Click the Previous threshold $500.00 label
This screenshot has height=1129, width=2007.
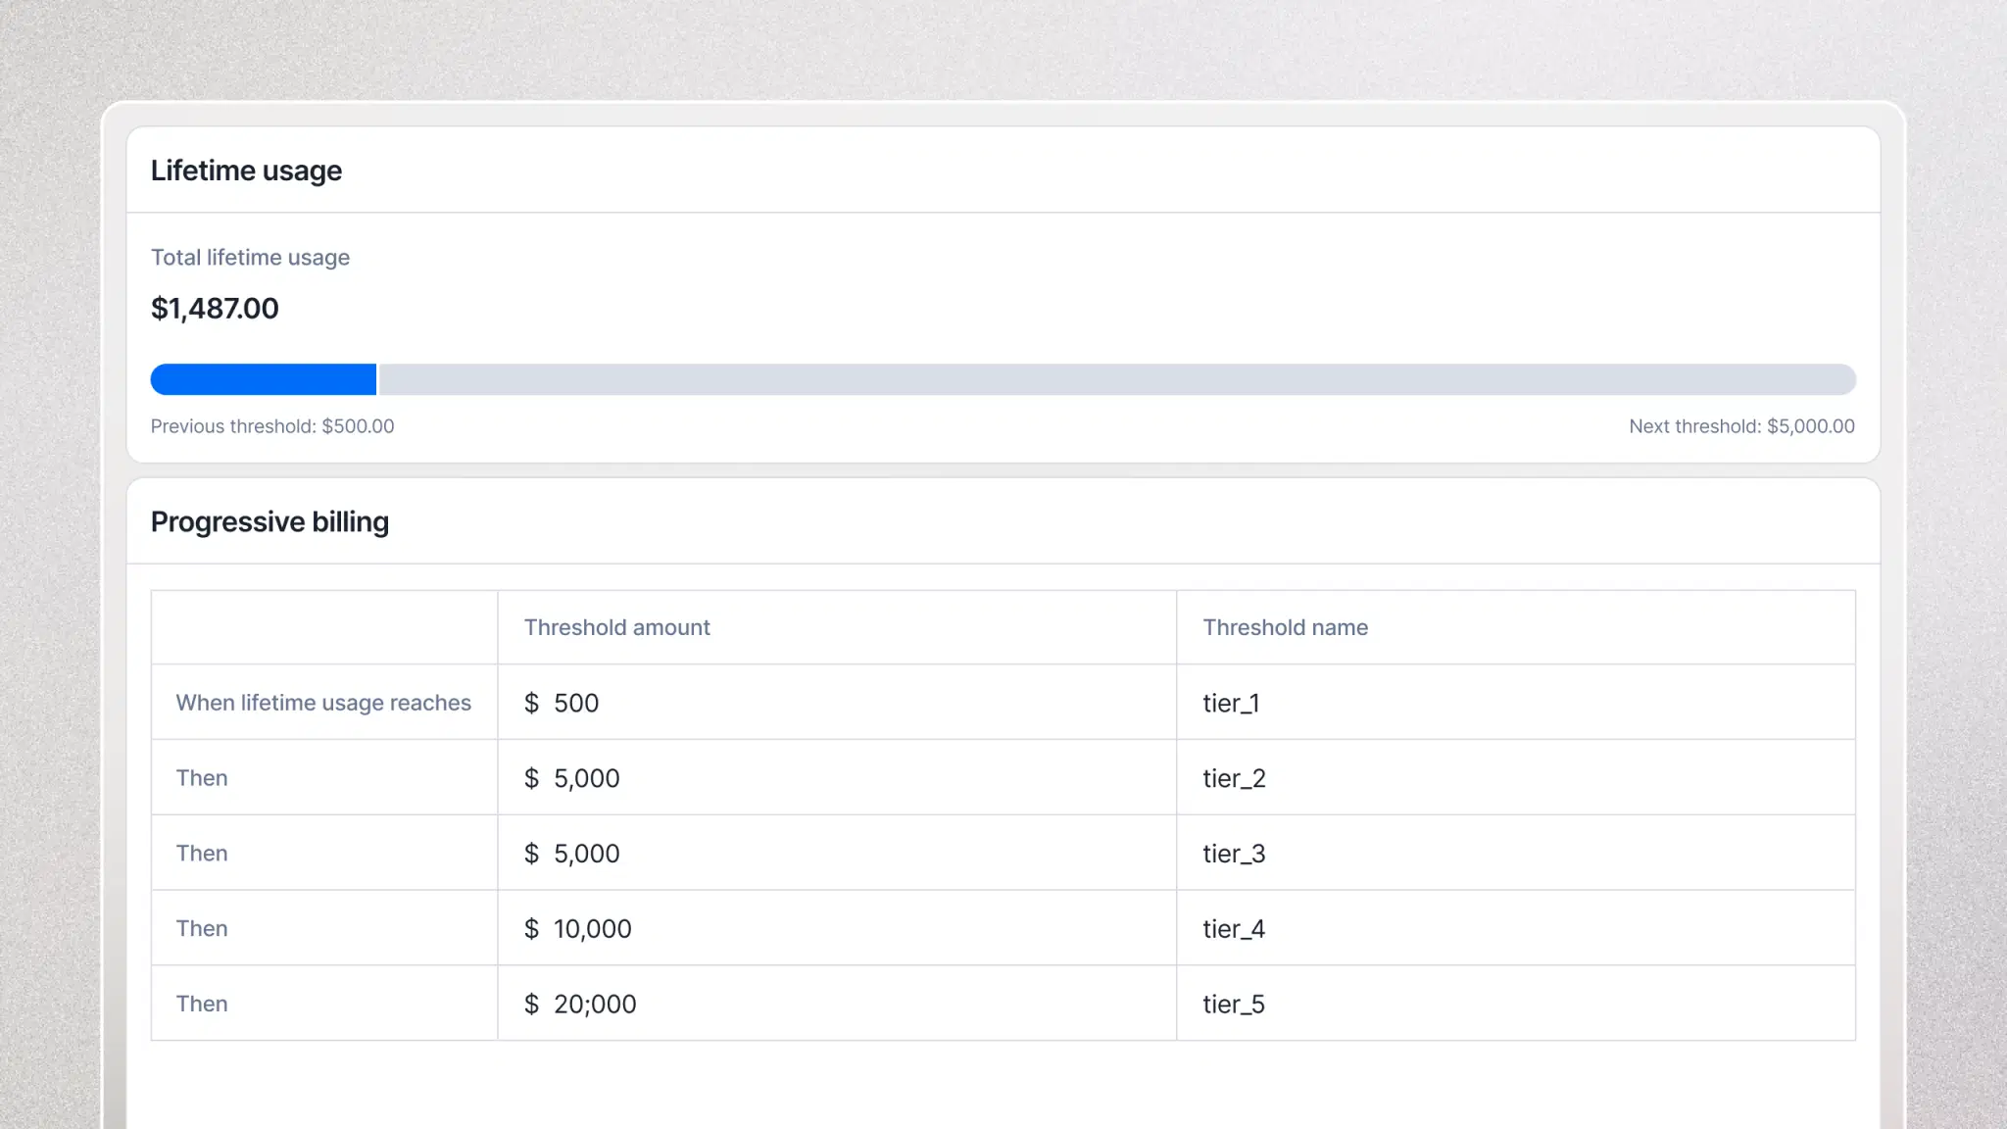tap(272, 426)
